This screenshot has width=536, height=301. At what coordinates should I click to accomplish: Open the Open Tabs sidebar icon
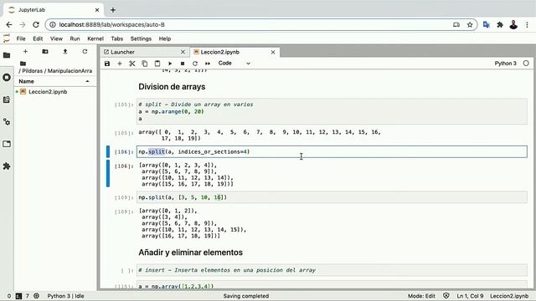pos(7,144)
